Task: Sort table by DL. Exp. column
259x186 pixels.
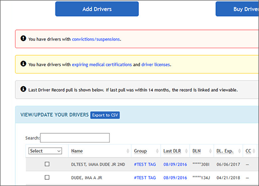Action: pos(225,151)
